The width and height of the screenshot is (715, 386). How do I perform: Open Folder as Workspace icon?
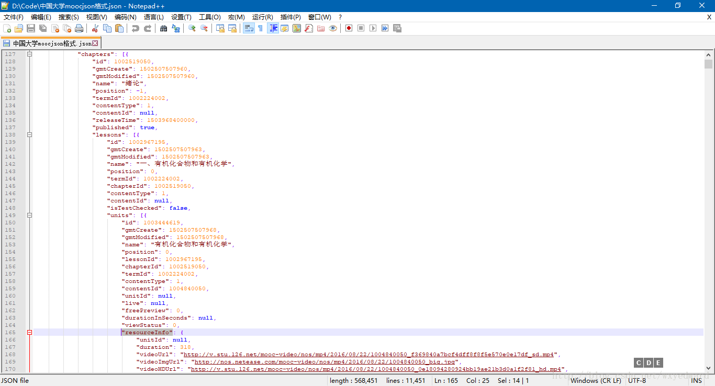pyautogui.click(x=321, y=28)
